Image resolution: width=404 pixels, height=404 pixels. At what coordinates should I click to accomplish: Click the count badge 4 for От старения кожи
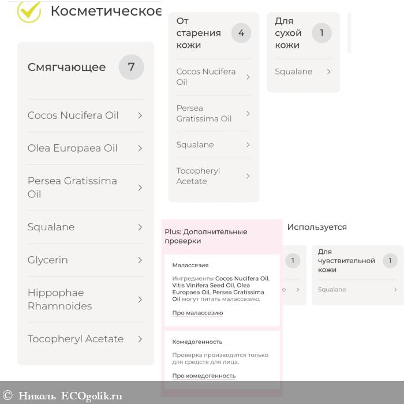point(241,33)
